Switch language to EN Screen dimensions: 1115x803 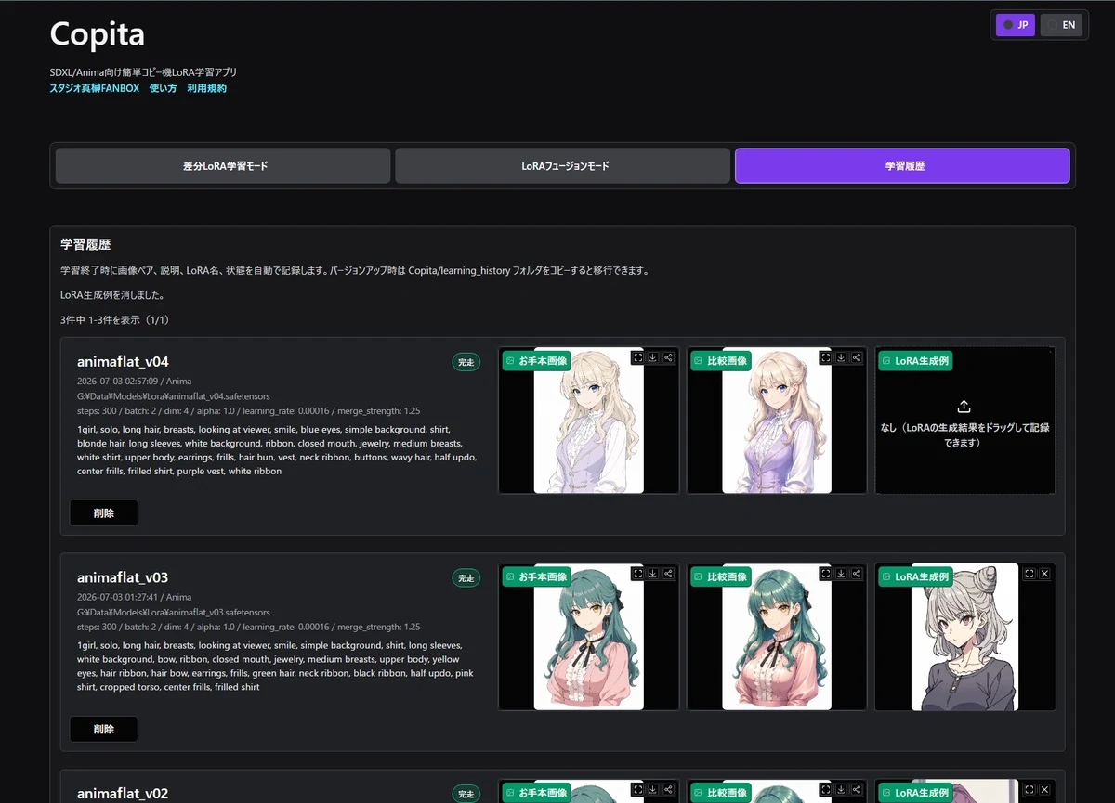click(1060, 25)
